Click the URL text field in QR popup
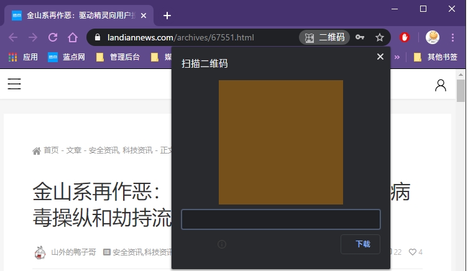 point(281,219)
